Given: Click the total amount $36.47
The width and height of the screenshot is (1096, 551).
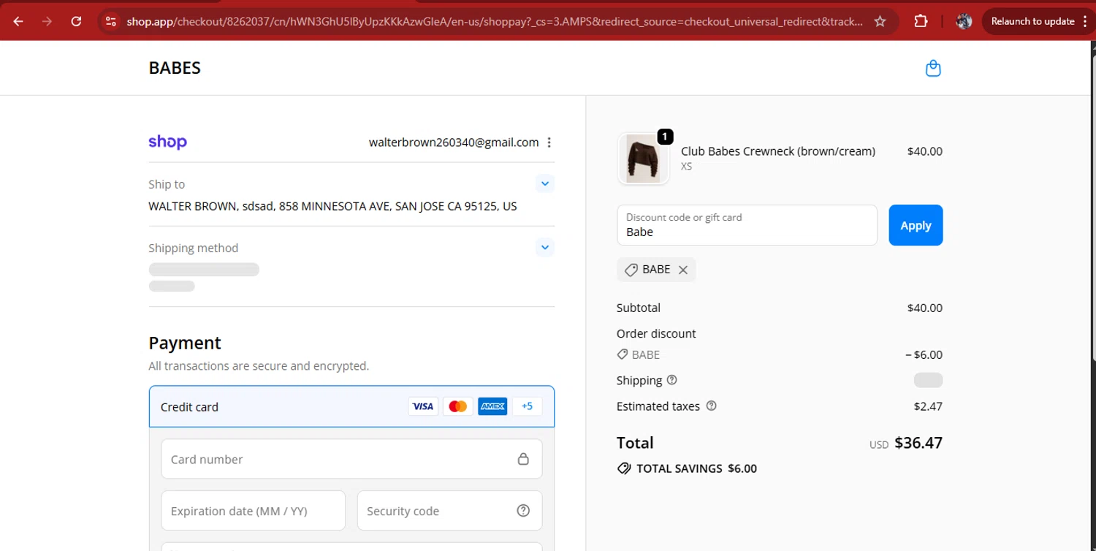Looking at the screenshot, I should pos(918,443).
